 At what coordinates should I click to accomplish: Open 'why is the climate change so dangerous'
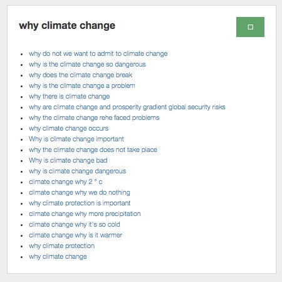(x=87, y=64)
